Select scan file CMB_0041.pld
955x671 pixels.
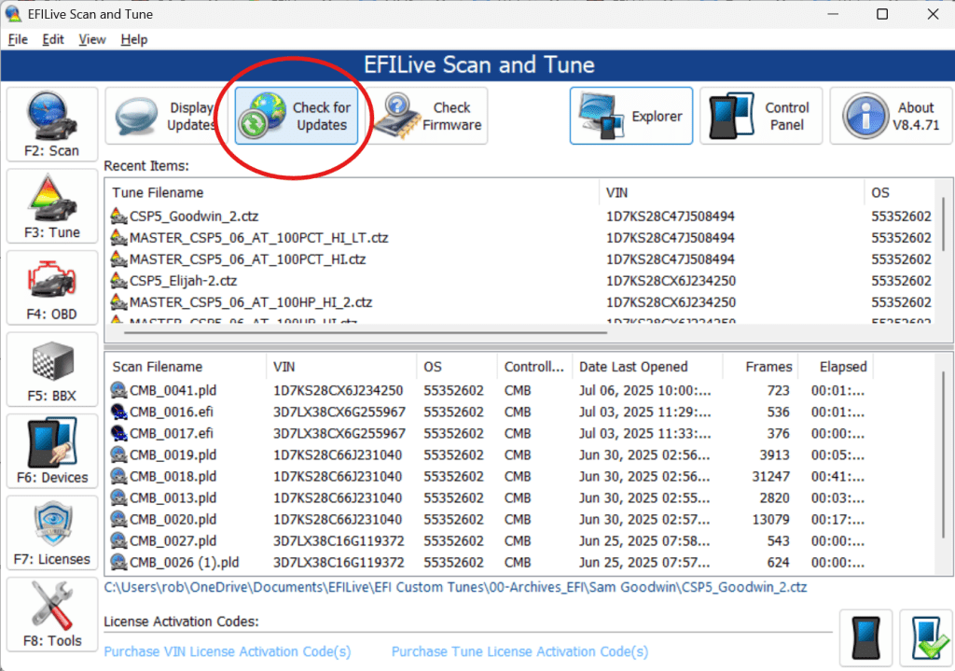click(173, 391)
